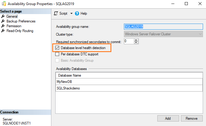This screenshot has height=126, width=206.
Task: Enable Per database DTC support checkbox
Action: tap(58, 54)
